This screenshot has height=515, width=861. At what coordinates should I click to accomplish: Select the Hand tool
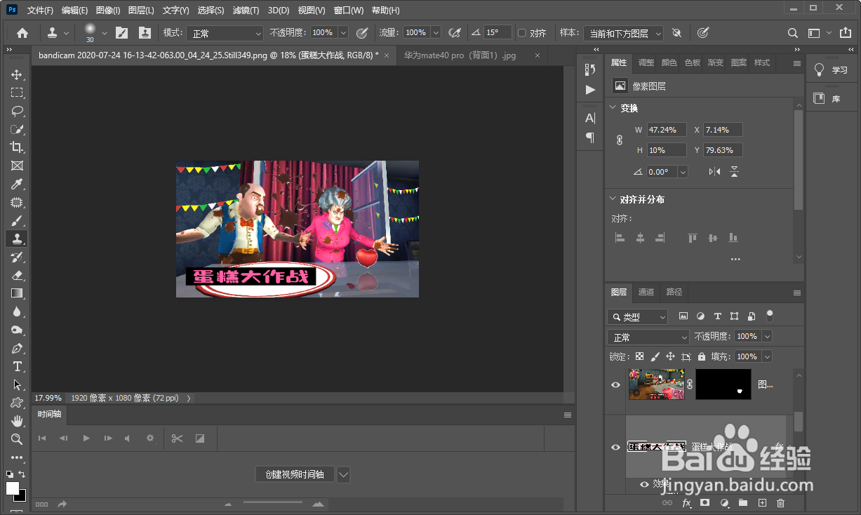(x=17, y=421)
